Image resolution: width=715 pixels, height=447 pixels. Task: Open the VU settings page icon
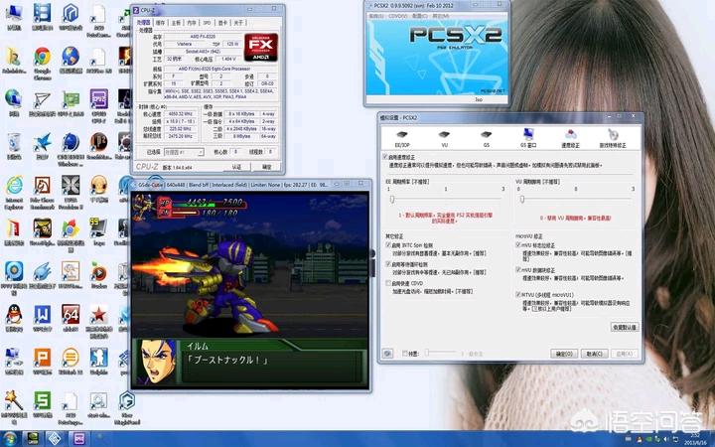click(x=444, y=139)
